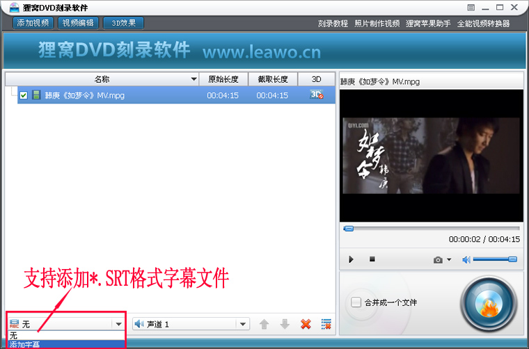The height and width of the screenshot is (349, 529).
Task: Mute audio with the speaker icon
Action: pyautogui.click(x=466, y=259)
